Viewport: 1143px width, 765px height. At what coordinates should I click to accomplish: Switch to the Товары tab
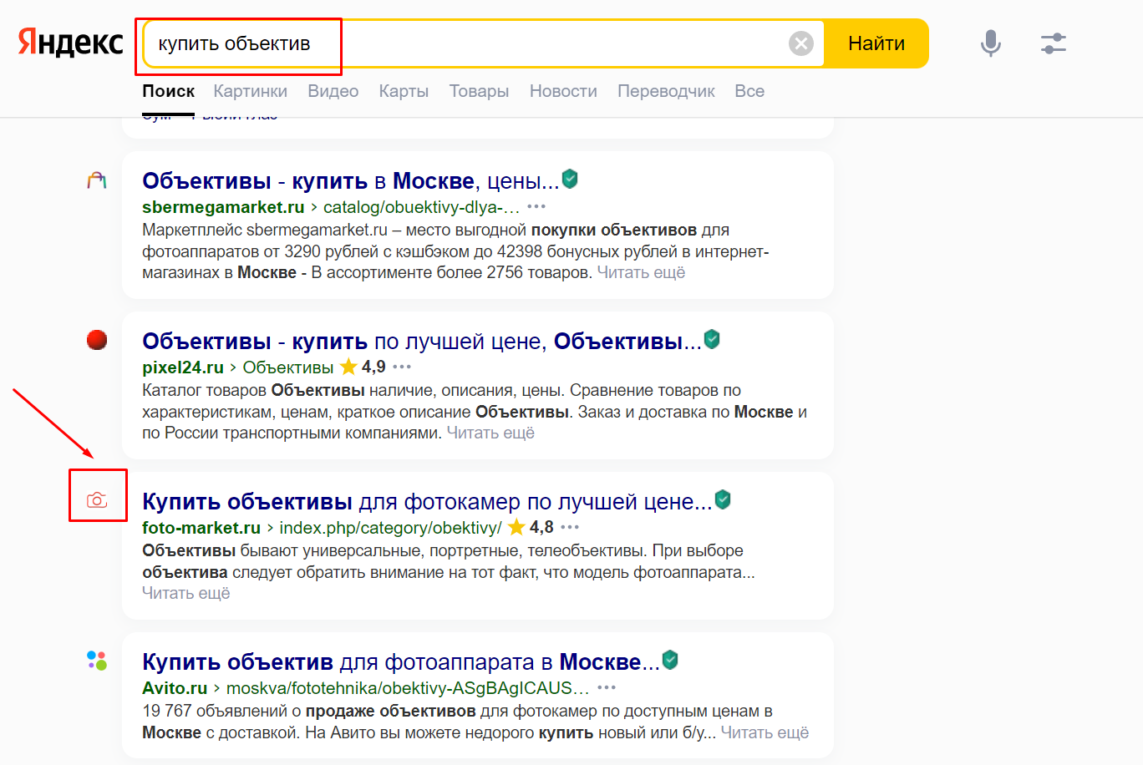pos(479,91)
